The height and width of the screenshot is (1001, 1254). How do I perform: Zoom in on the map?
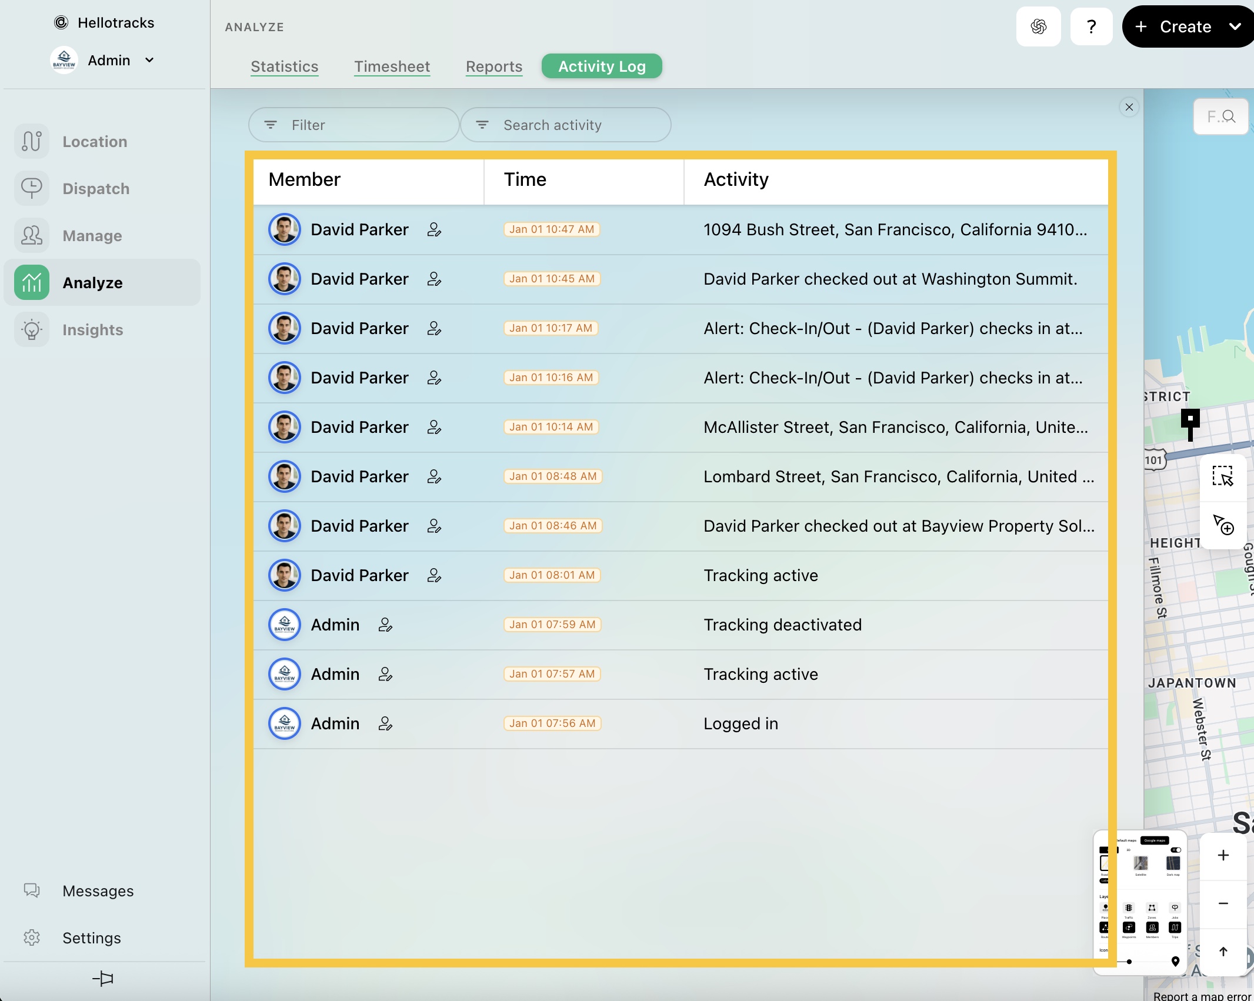pyautogui.click(x=1223, y=855)
